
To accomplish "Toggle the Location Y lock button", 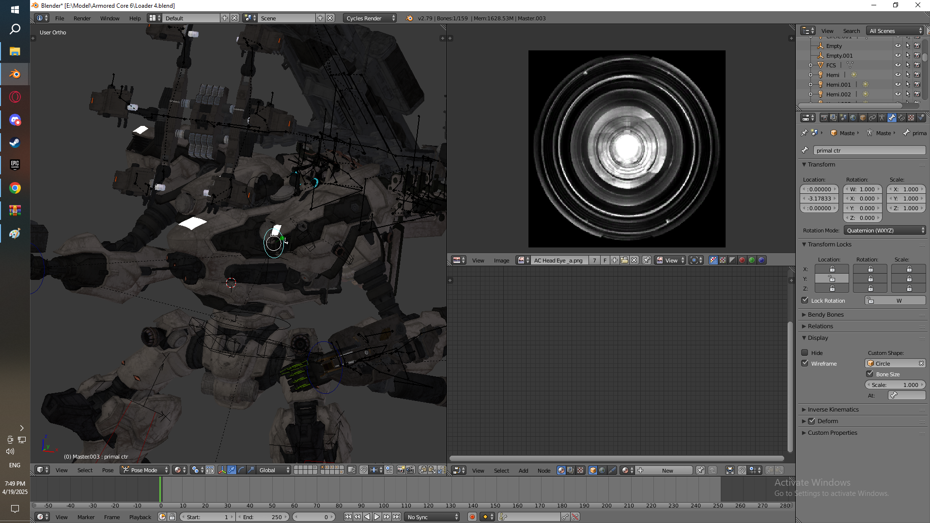I will (832, 278).
